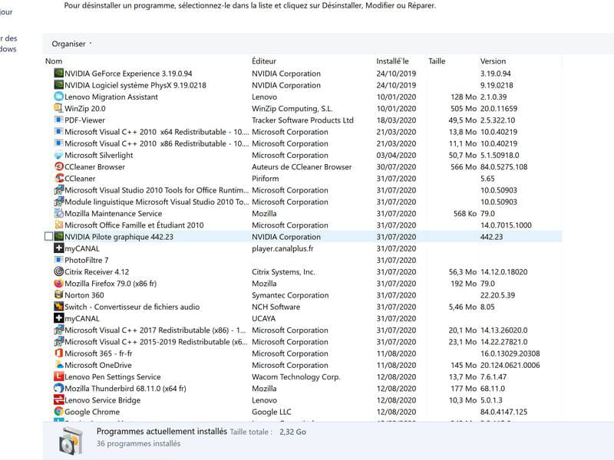Click the Mozilla Maintenance Service icon
The width and height of the screenshot is (614, 460).
click(x=59, y=213)
